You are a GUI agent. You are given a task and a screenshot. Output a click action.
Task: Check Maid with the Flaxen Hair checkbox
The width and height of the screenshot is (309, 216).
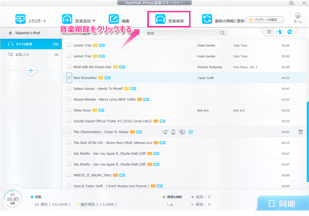pyautogui.click(x=69, y=66)
